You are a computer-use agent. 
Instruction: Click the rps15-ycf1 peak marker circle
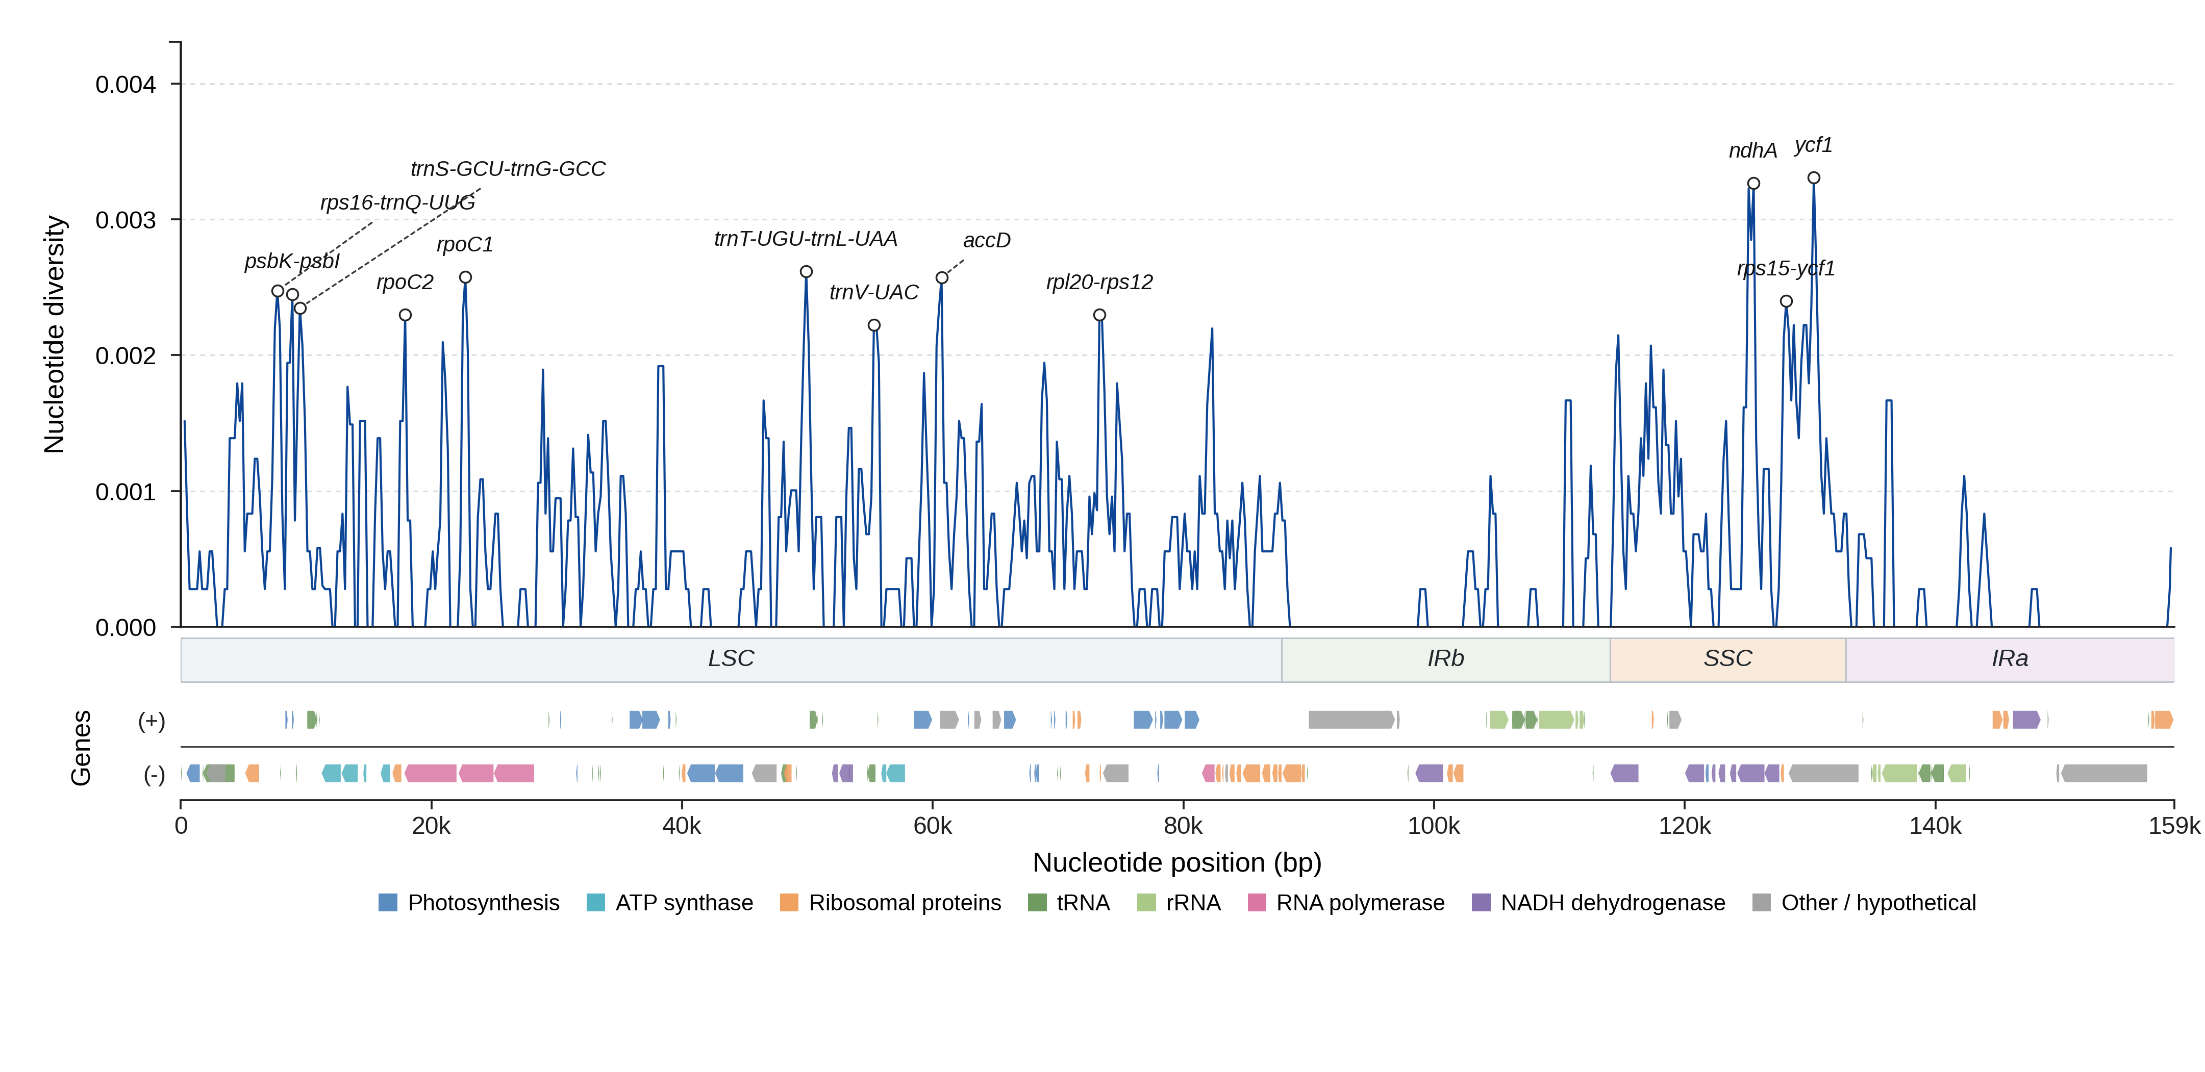point(1787,301)
